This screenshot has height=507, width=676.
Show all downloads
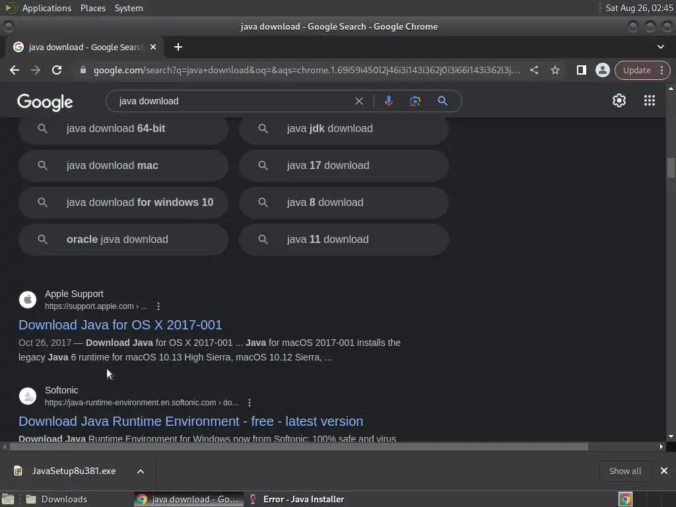[625, 471]
